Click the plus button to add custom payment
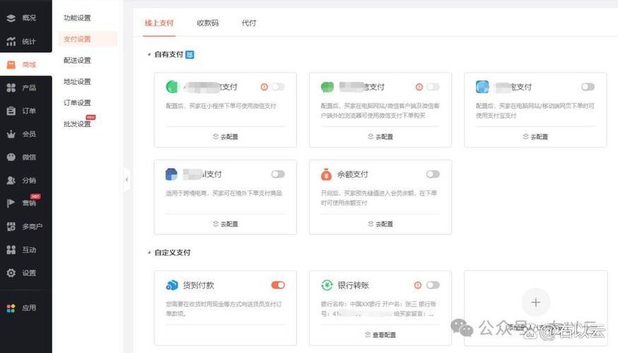The width and height of the screenshot is (618, 353). [x=536, y=302]
